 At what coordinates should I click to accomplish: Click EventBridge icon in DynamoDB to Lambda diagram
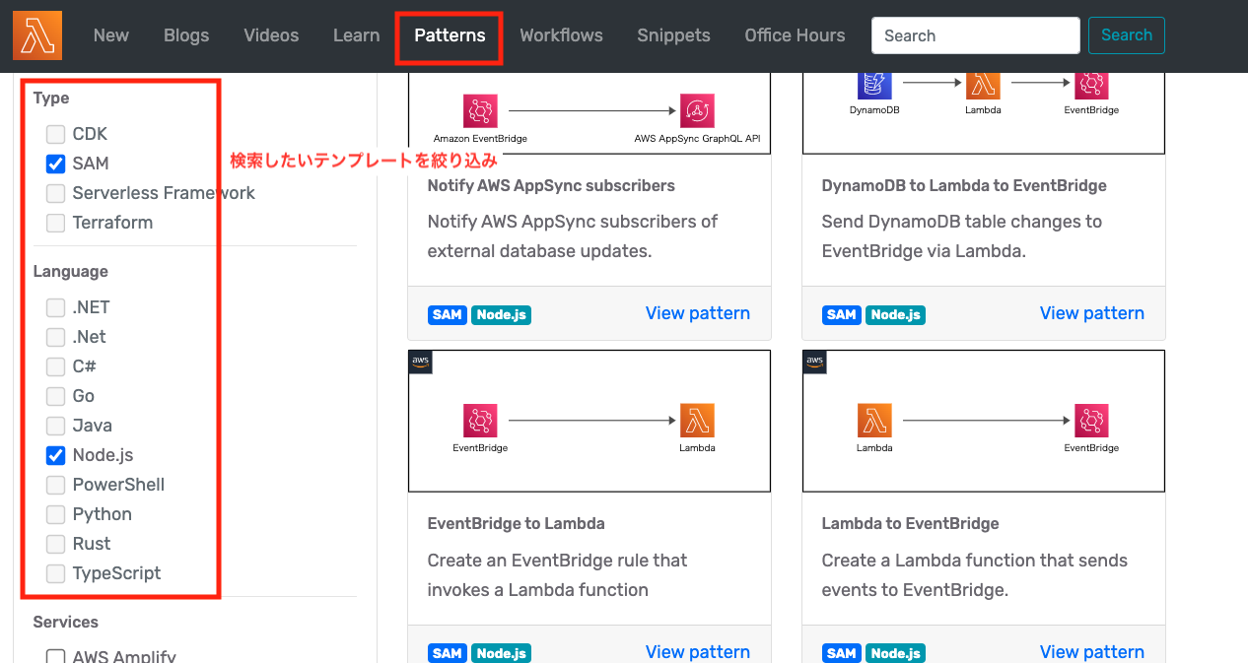(1091, 84)
